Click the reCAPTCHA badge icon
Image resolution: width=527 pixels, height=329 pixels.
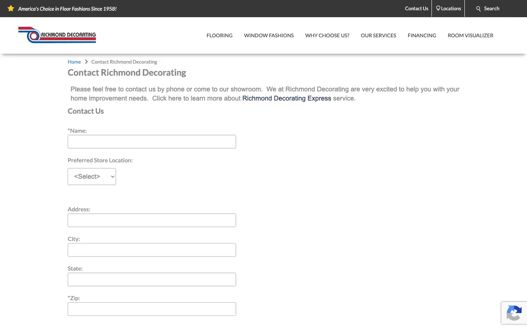tap(514, 313)
